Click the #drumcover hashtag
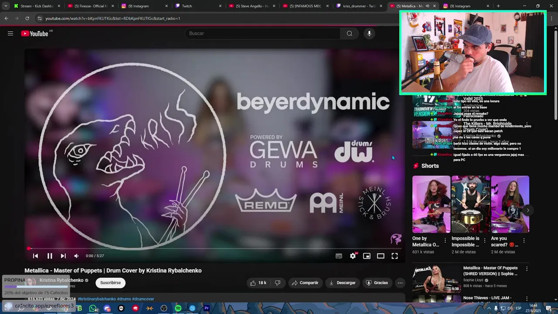 pos(143,299)
